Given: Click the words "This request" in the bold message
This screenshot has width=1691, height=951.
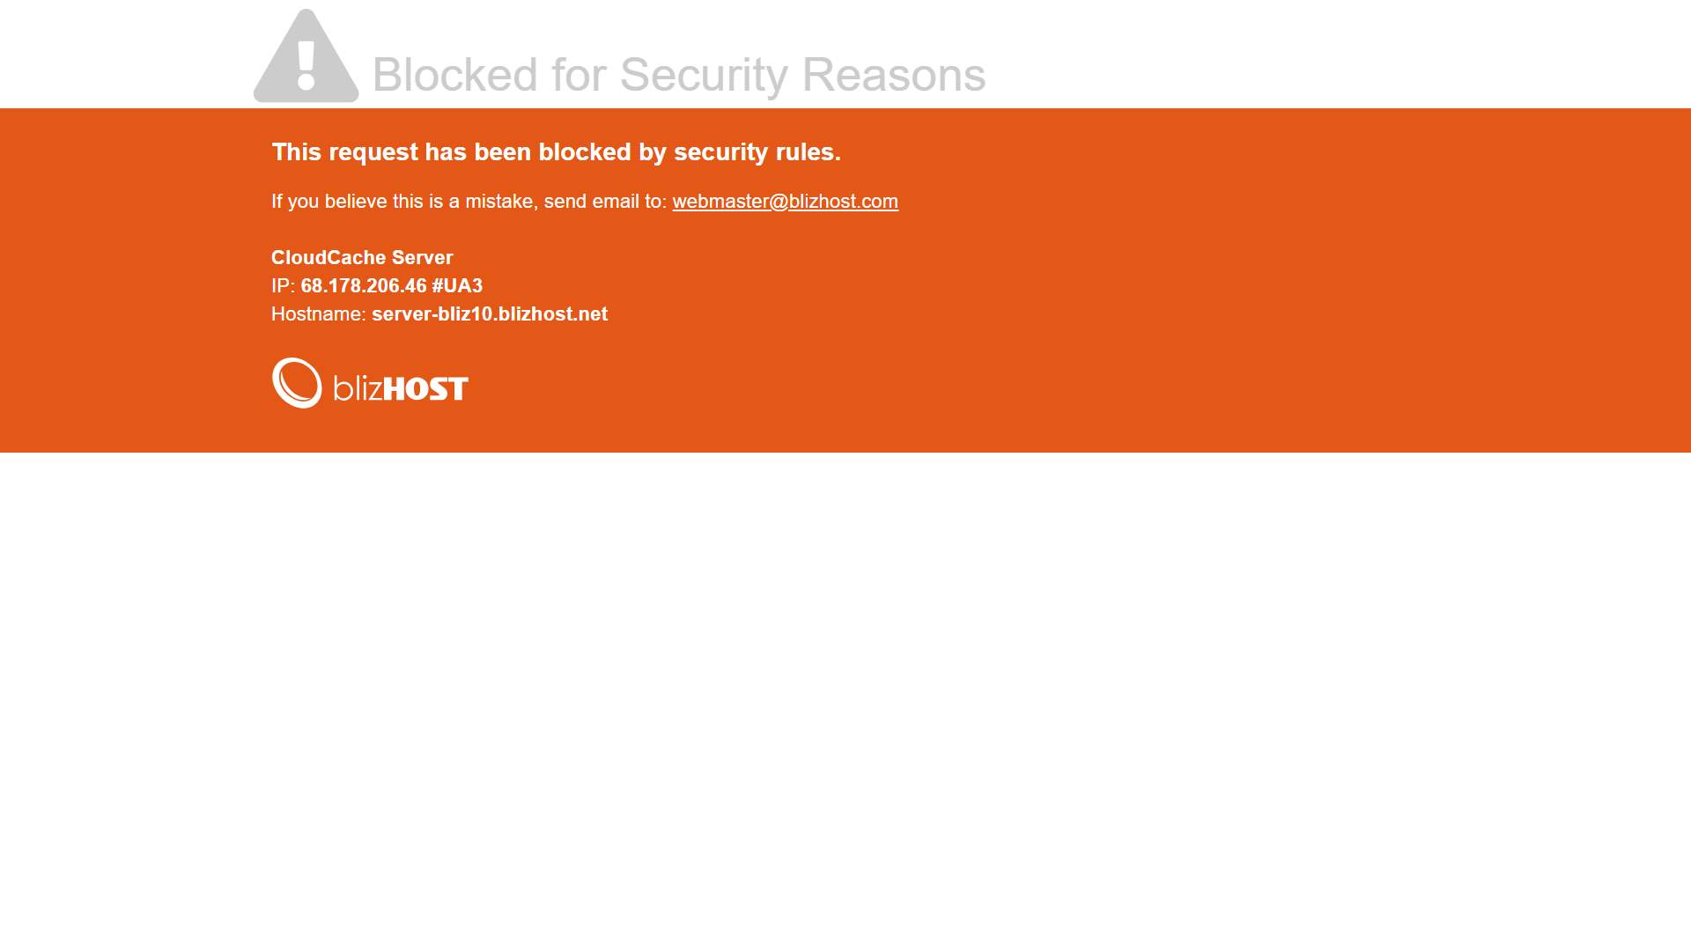Looking at the screenshot, I should pyautogui.click(x=344, y=152).
